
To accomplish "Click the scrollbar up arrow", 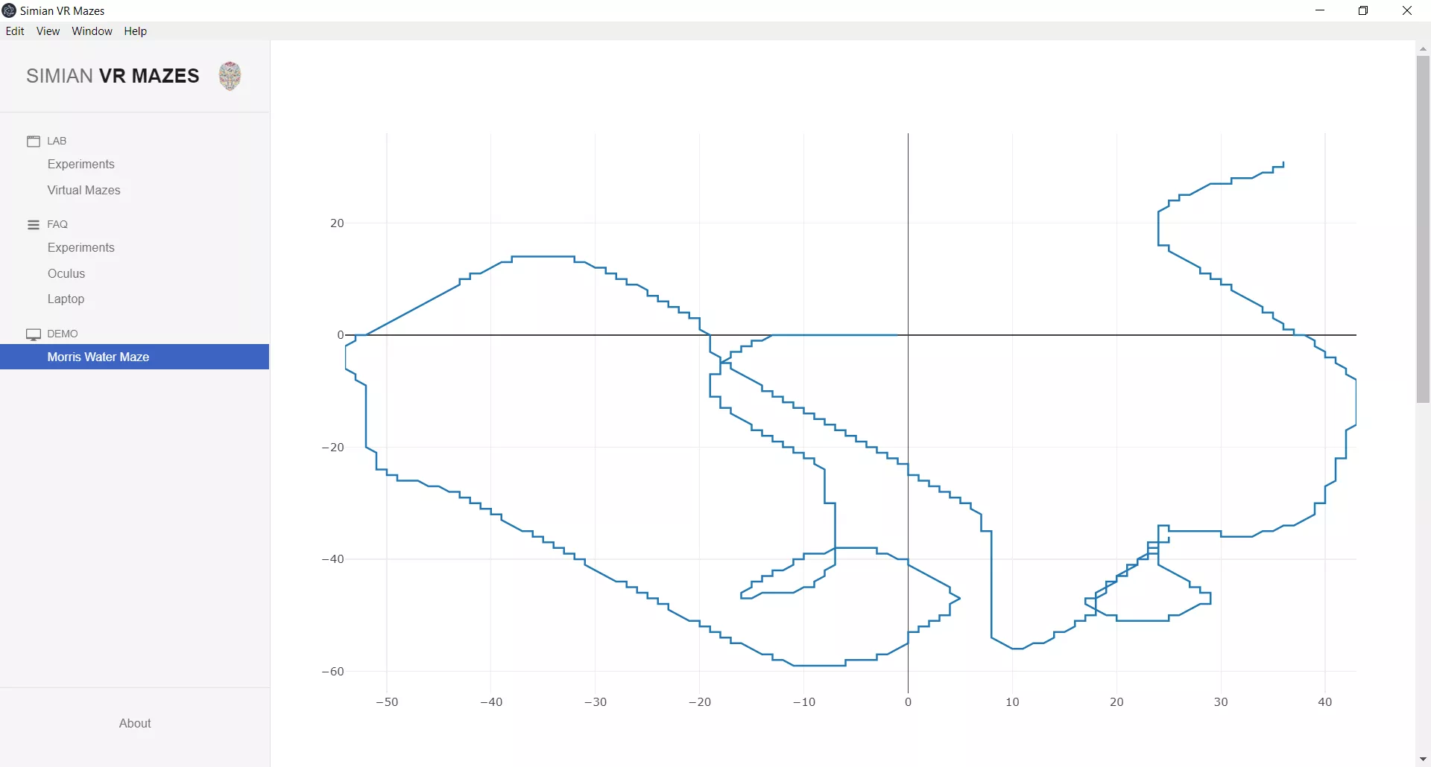I will pyautogui.click(x=1423, y=48).
